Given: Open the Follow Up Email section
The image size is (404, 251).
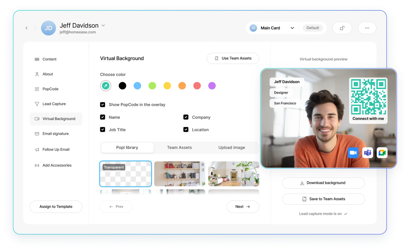Looking at the screenshot, I should coord(56,149).
